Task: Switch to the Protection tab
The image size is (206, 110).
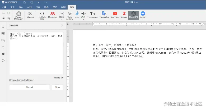Action: coord(55,7)
